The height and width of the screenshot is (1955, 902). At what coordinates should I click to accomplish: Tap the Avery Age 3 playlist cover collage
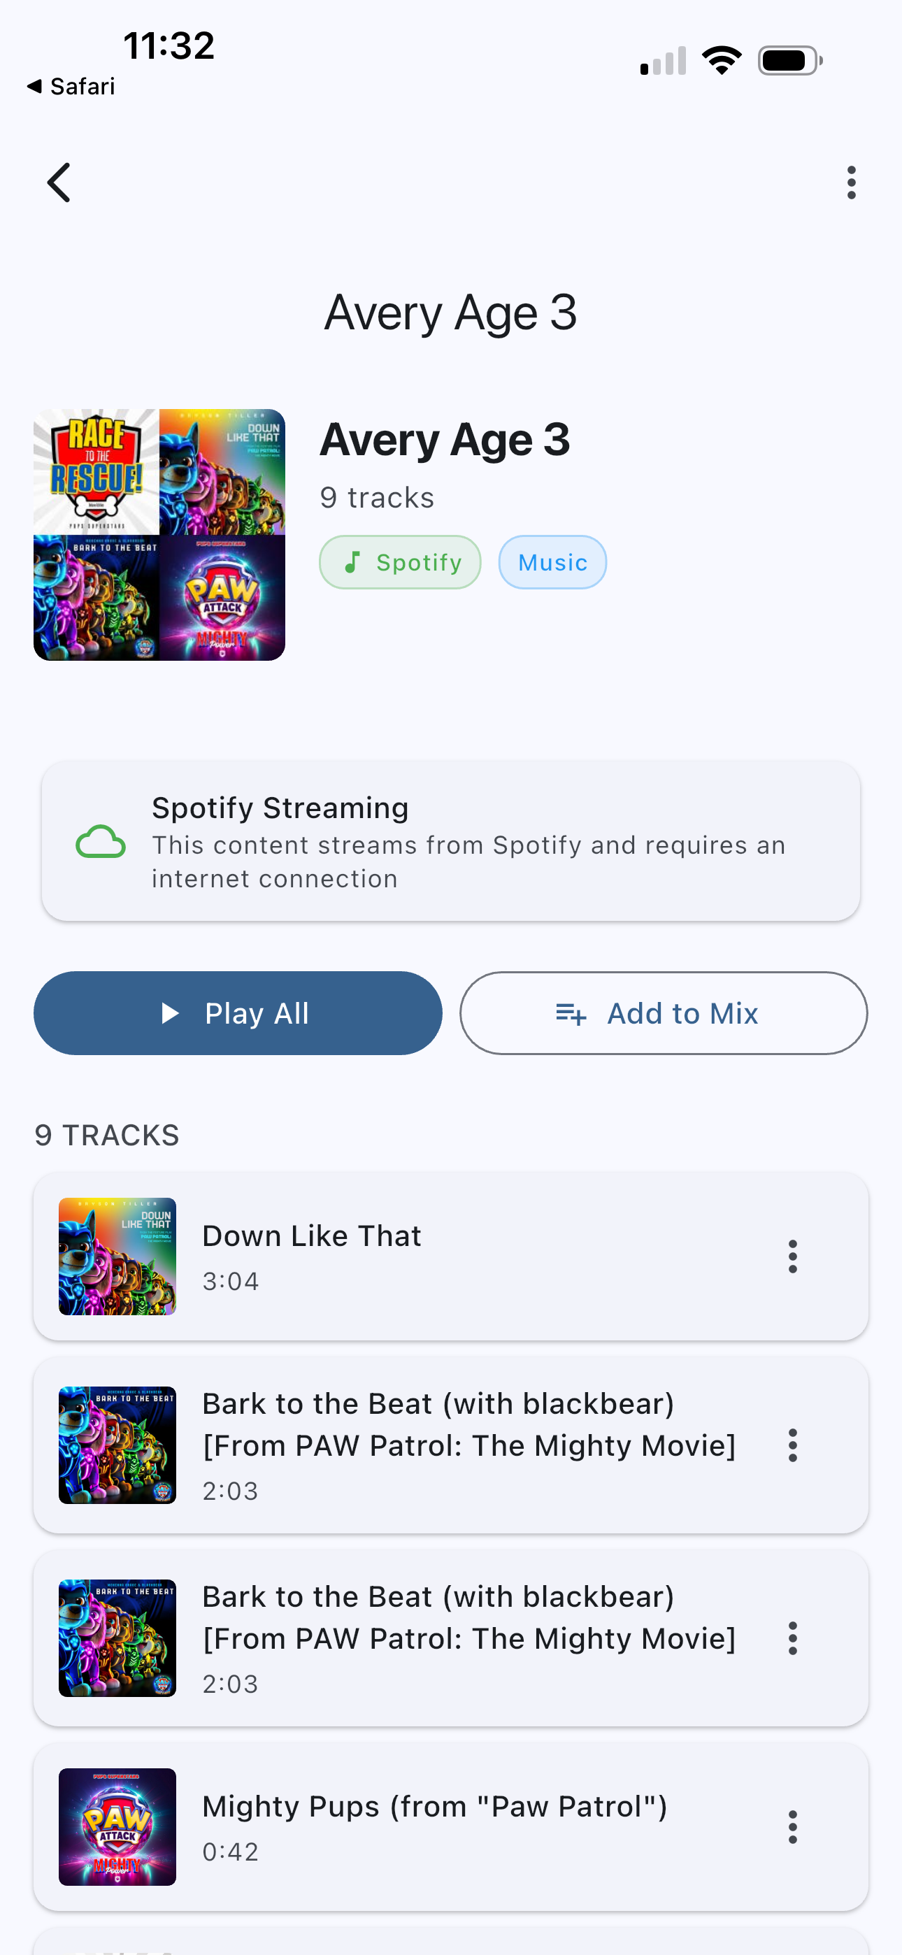(x=159, y=535)
